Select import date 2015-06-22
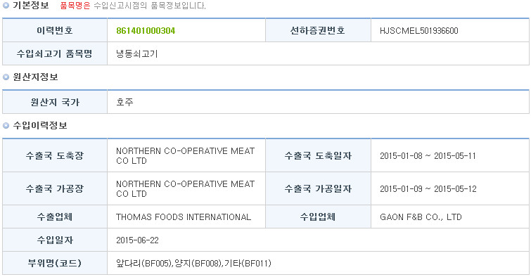Viewport: 531px width, 277px height. coord(137,240)
